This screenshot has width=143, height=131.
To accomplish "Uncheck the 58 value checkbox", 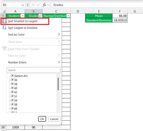I will 12,104.
